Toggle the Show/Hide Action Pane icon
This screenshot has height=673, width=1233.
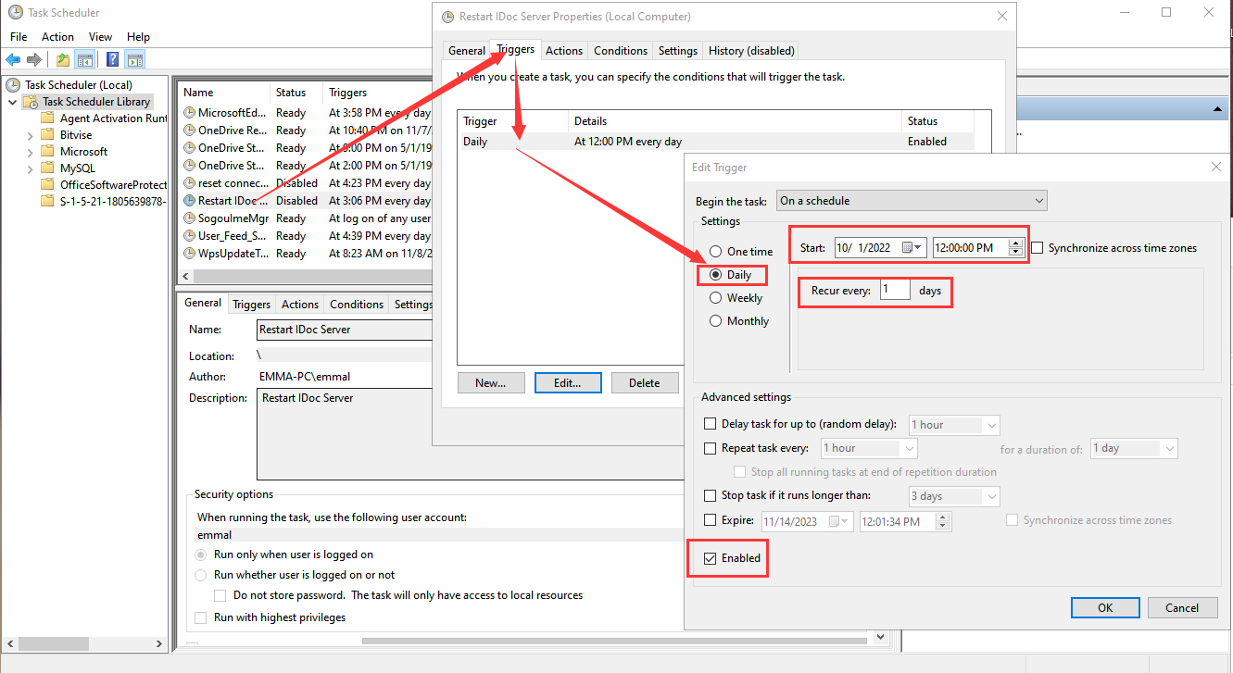click(135, 60)
